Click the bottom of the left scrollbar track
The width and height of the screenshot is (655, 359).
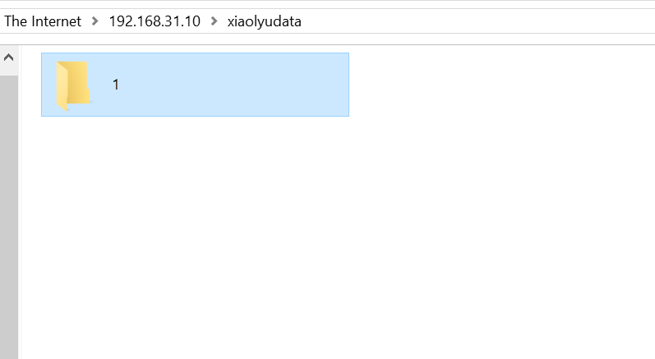[x=9, y=351]
